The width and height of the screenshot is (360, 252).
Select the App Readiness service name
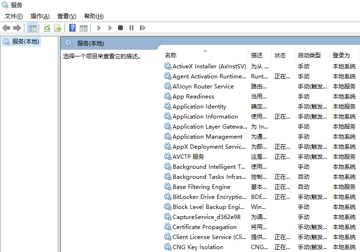click(x=193, y=97)
